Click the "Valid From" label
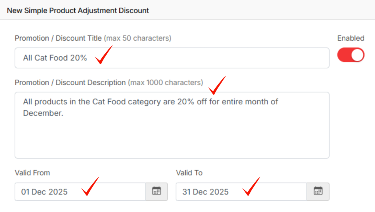Image resolution: width=375 pixels, height=212 pixels. tap(32, 173)
